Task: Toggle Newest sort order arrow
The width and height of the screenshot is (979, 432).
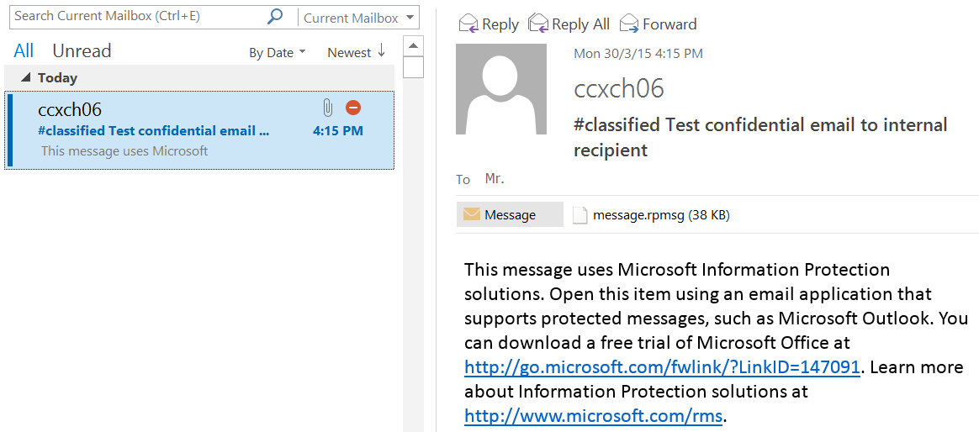Action: tap(381, 51)
